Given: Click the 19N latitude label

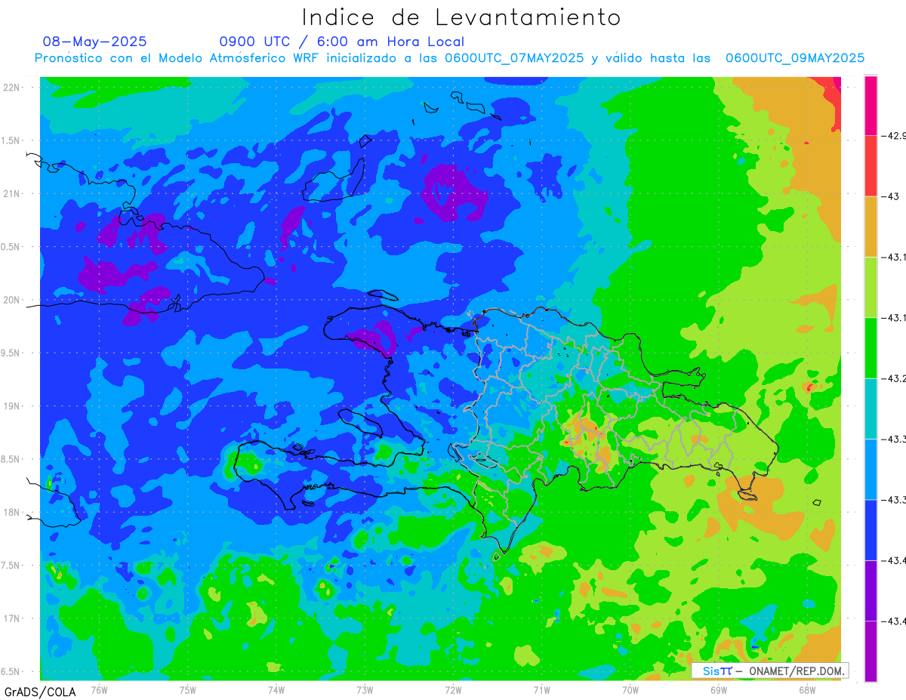Looking at the screenshot, I should [x=13, y=406].
